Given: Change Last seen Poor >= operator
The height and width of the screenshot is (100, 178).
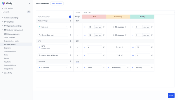Looking at the screenshot, I should click(x=85, y=27).
